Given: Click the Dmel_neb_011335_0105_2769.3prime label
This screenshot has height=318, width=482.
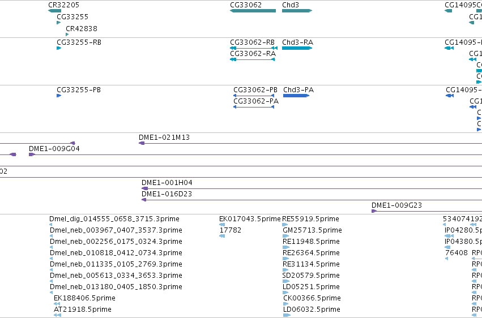Looking at the screenshot, I should click(116, 264).
